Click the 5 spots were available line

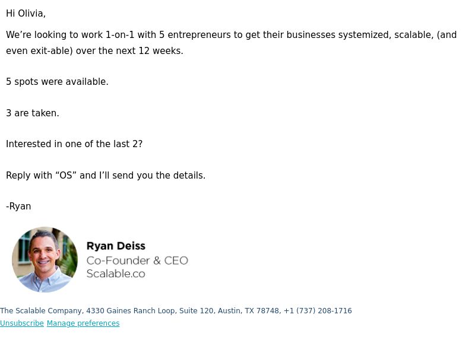[x=57, y=82]
